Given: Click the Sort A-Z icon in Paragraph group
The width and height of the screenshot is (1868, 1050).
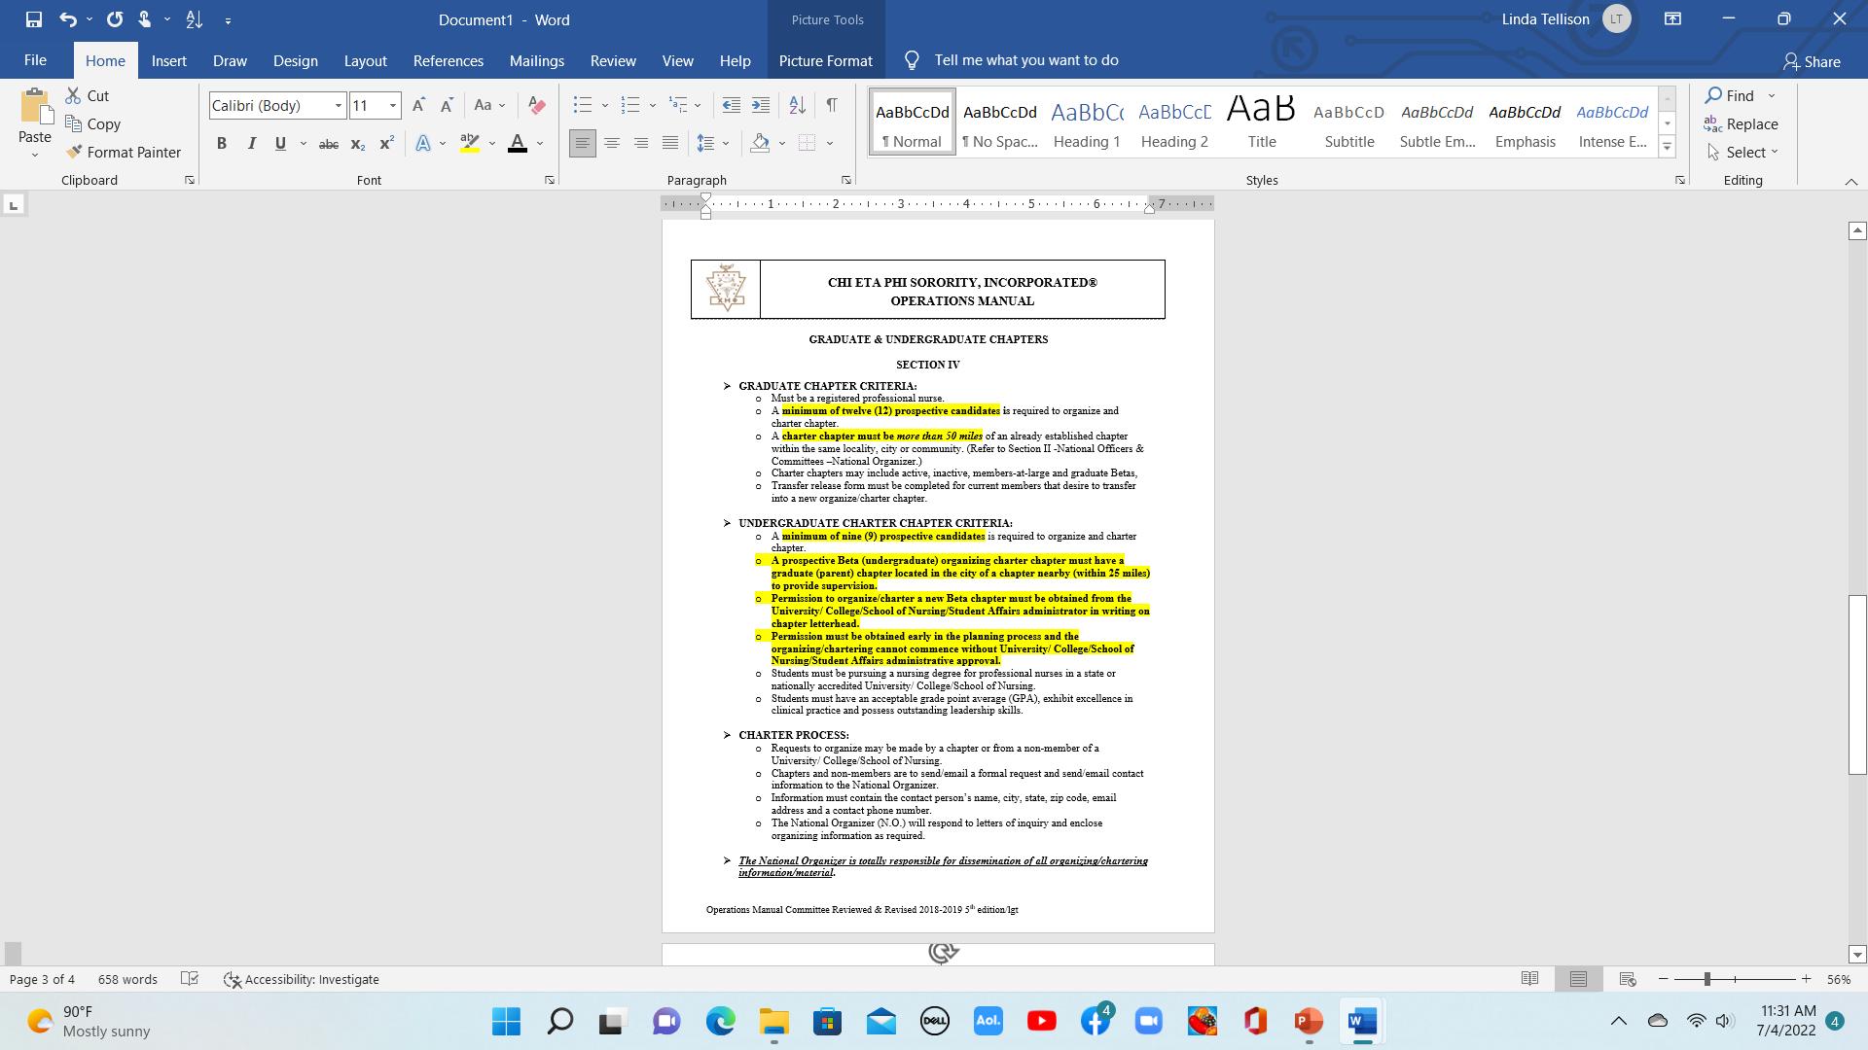Looking at the screenshot, I should [x=797, y=105].
